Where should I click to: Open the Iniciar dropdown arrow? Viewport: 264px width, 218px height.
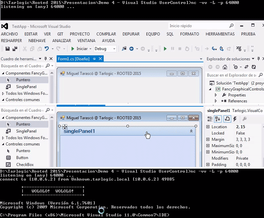(x=90, y=49)
